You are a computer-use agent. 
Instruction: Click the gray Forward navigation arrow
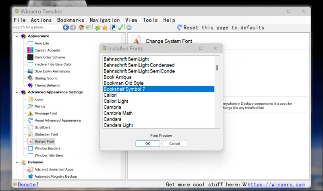pos(73,27)
